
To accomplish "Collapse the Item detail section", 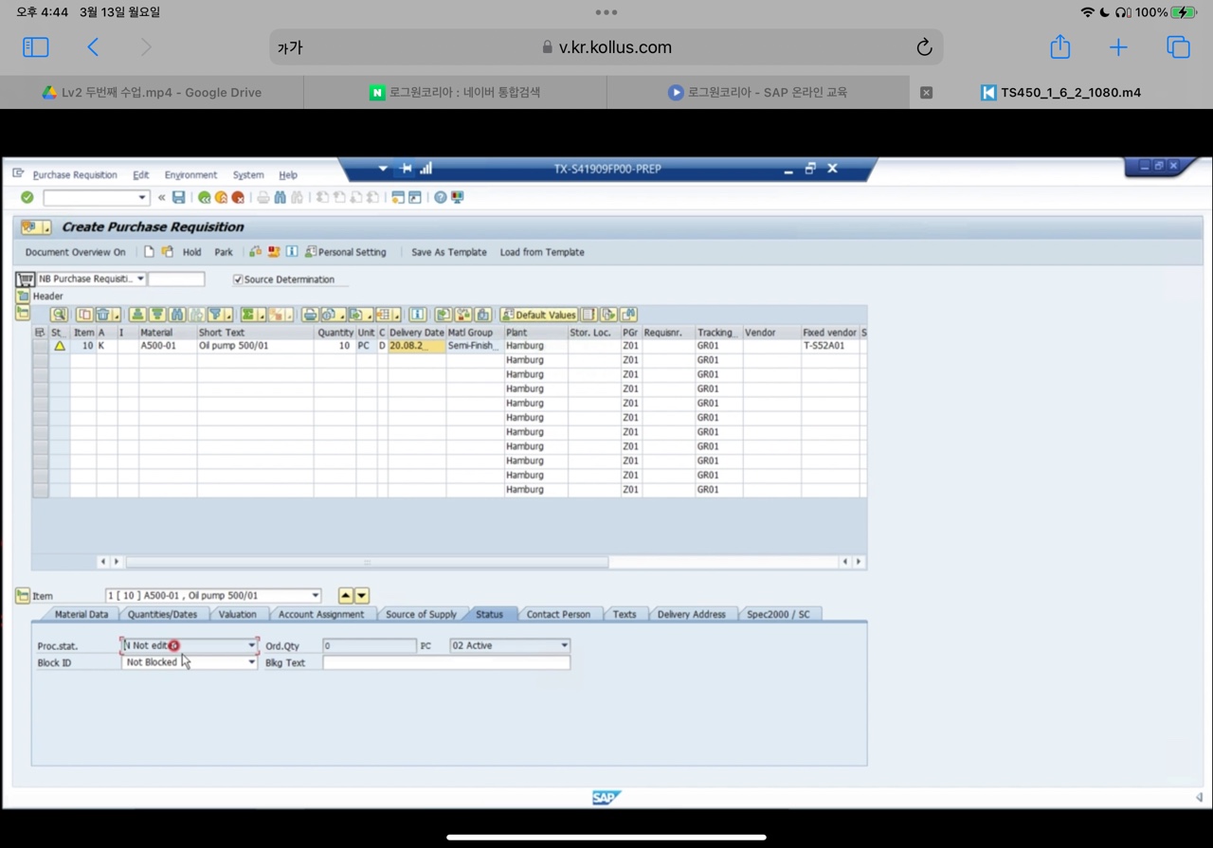I will [x=23, y=596].
